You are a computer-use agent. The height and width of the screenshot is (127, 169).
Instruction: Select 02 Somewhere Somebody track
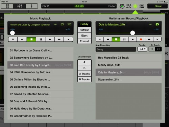40,58
